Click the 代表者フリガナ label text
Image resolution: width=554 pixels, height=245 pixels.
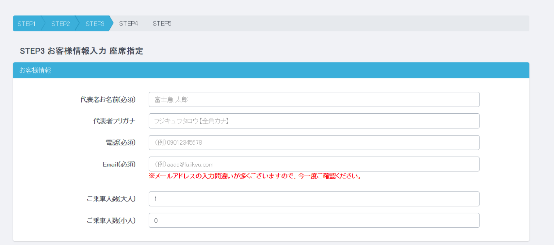(114, 121)
